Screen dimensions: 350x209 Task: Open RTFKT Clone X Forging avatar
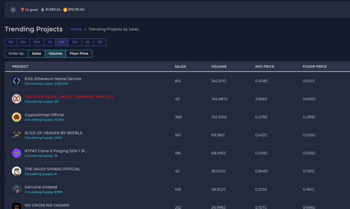tap(16, 153)
